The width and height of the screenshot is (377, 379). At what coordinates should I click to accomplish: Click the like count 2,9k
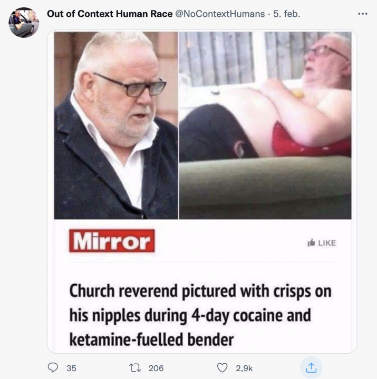click(244, 368)
